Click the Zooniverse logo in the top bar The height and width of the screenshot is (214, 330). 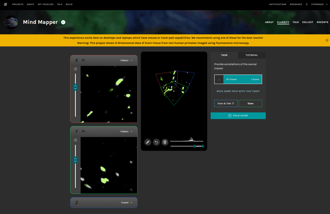click(5, 4)
